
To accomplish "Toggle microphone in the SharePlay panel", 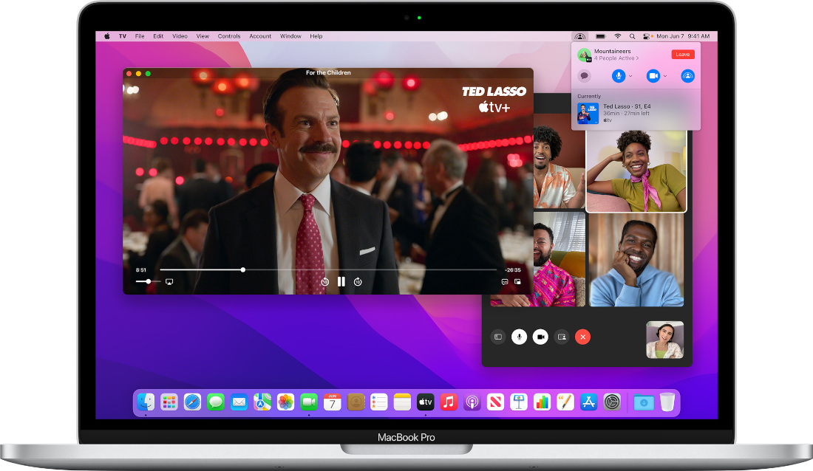I will pyautogui.click(x=618, y=76).
